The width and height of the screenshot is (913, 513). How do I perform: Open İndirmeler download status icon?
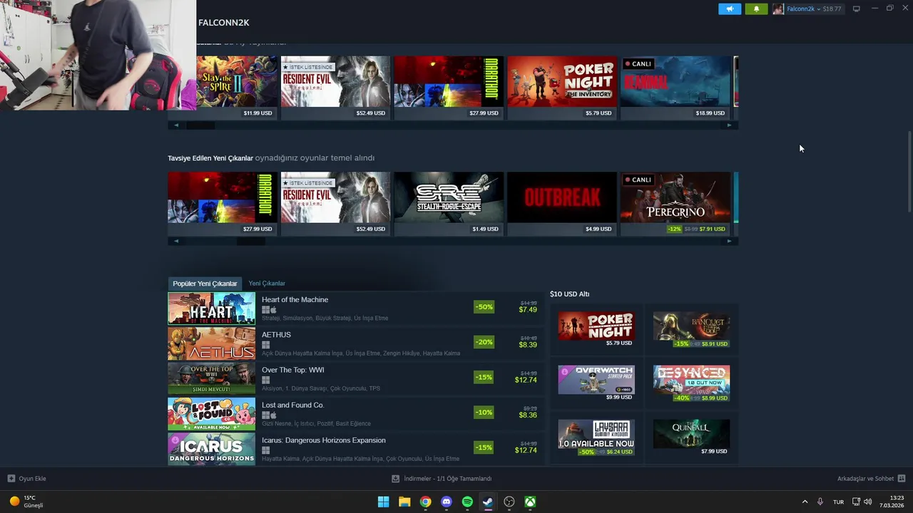coord(396,479)
